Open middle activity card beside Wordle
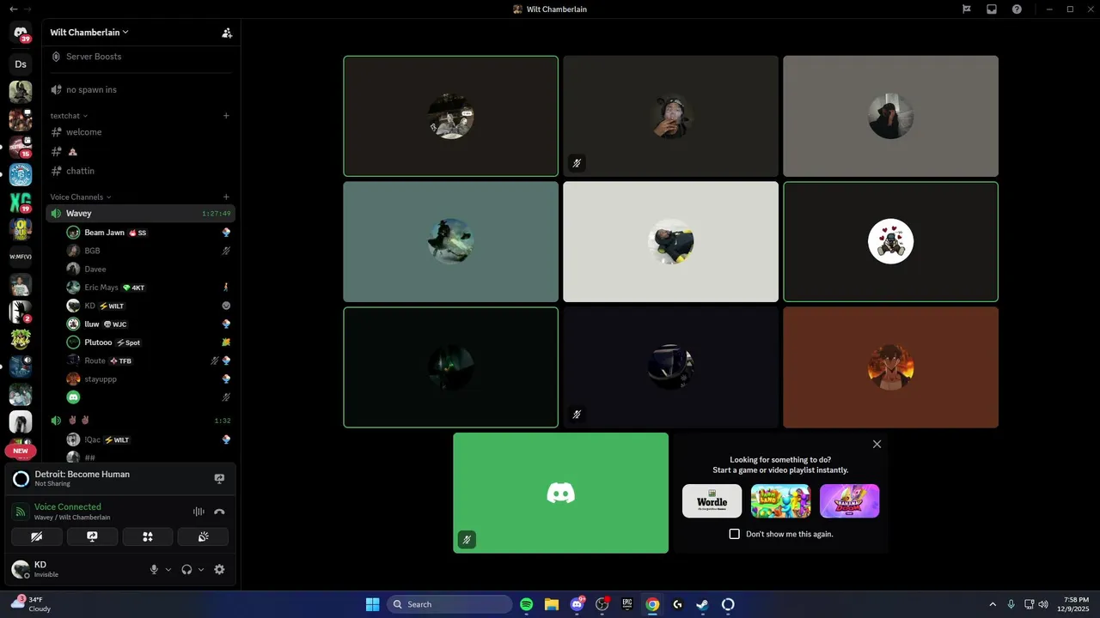 (x=780, y=501)
